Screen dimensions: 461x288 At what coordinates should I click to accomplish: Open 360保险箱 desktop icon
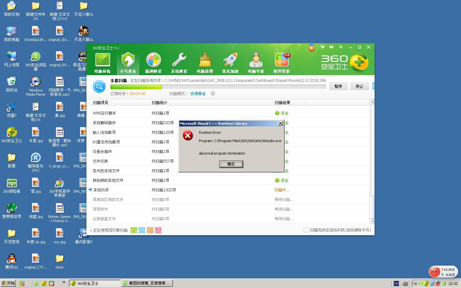(x=12, y=185)
